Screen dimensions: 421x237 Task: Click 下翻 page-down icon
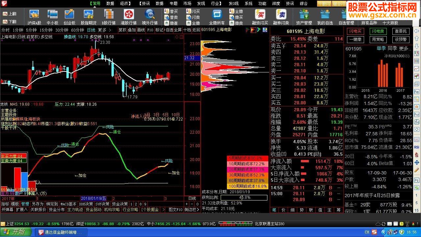click(x=9, y=22)
